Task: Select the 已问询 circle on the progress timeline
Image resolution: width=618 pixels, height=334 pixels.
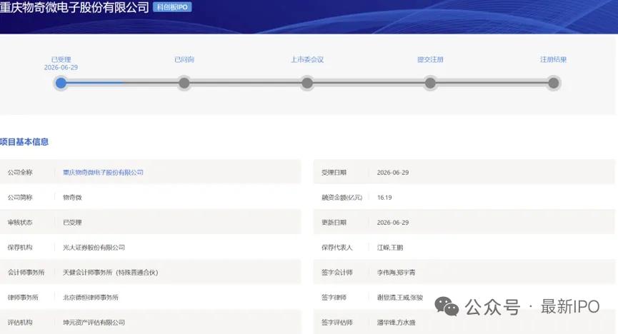Action: click(x=184, y=83)
